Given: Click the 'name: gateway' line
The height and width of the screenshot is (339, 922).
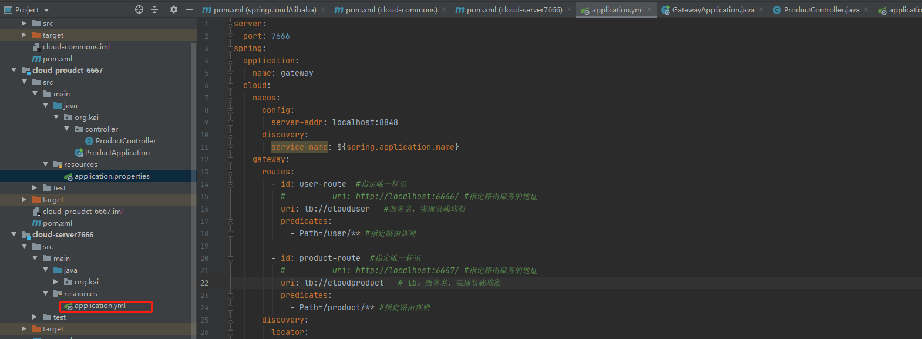Looking at the screenshot, I should click(x=283, y=73).
